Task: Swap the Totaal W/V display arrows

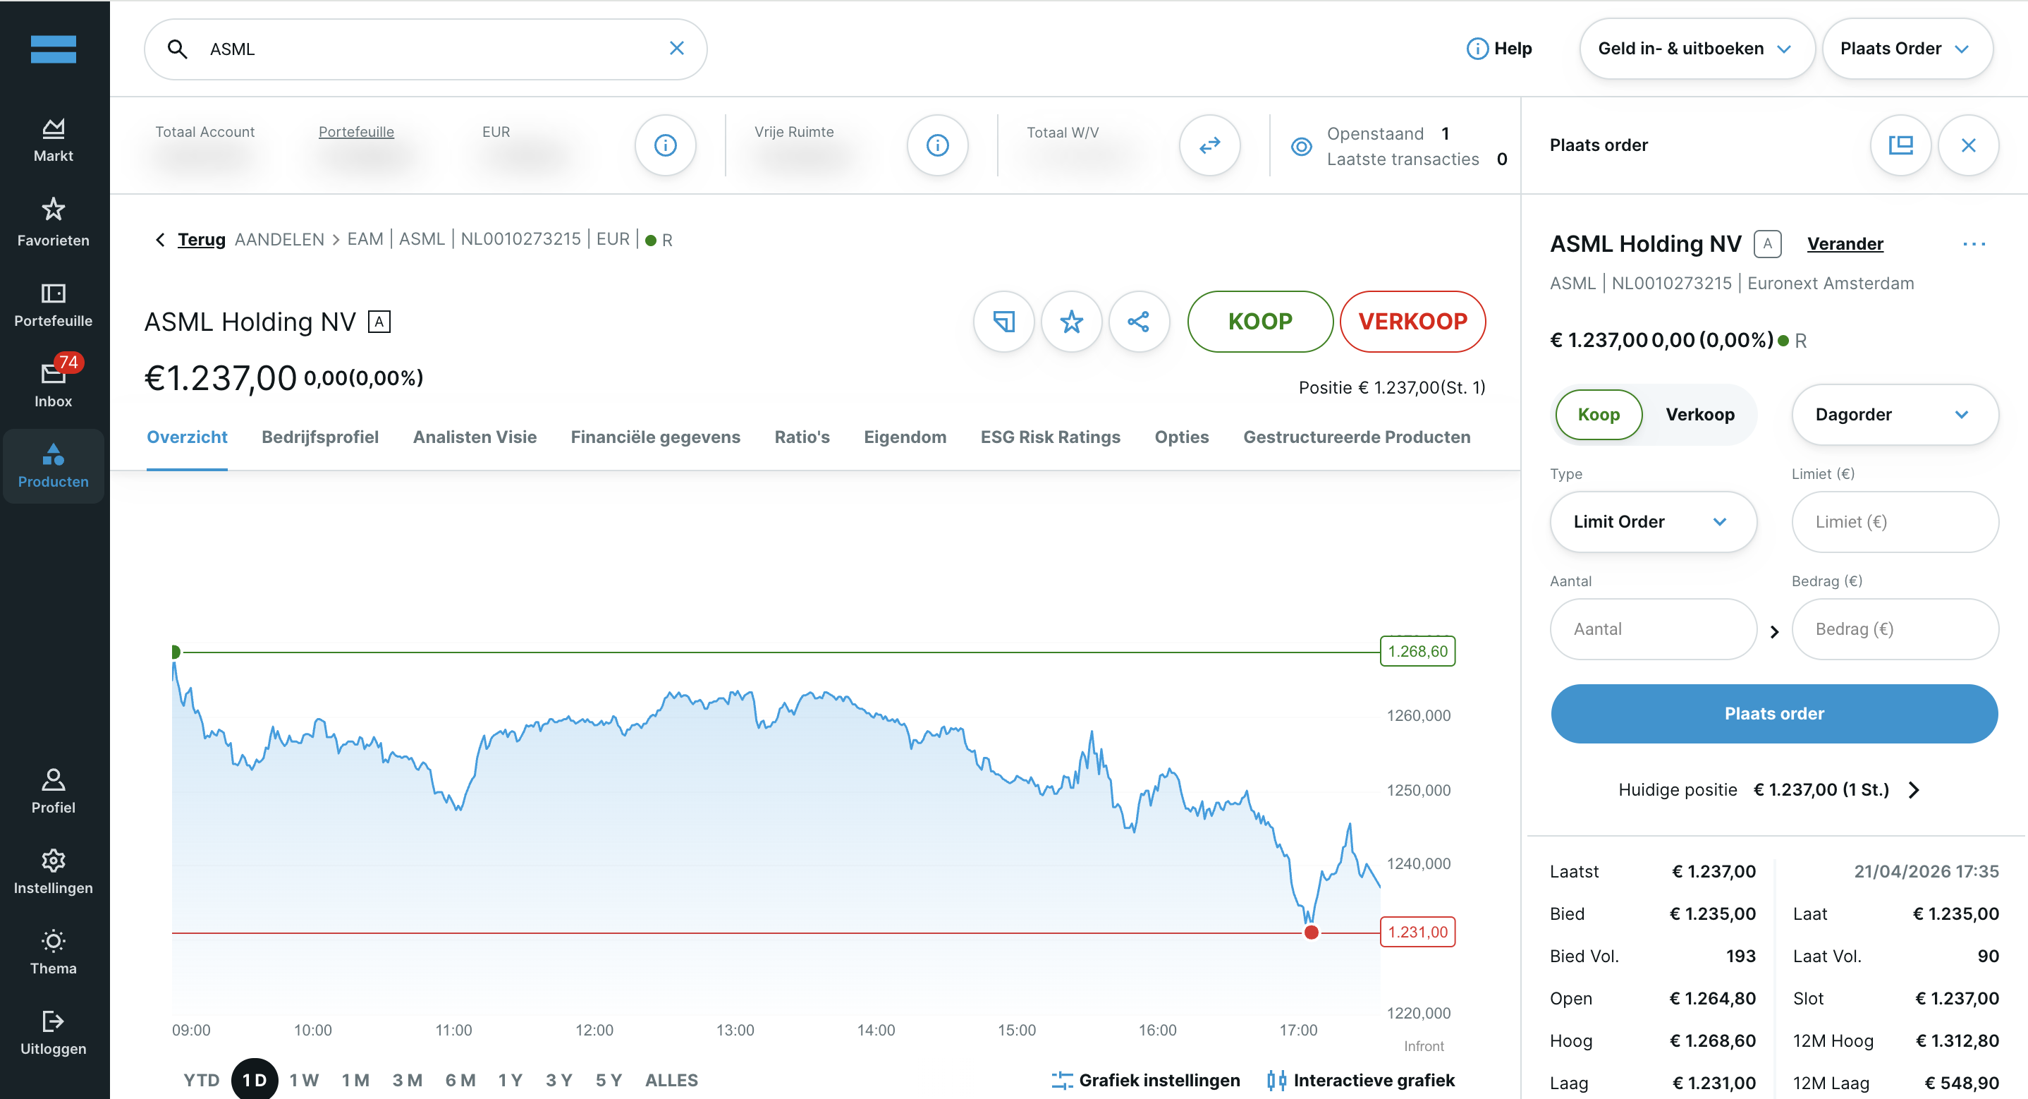Action: 1209,145
